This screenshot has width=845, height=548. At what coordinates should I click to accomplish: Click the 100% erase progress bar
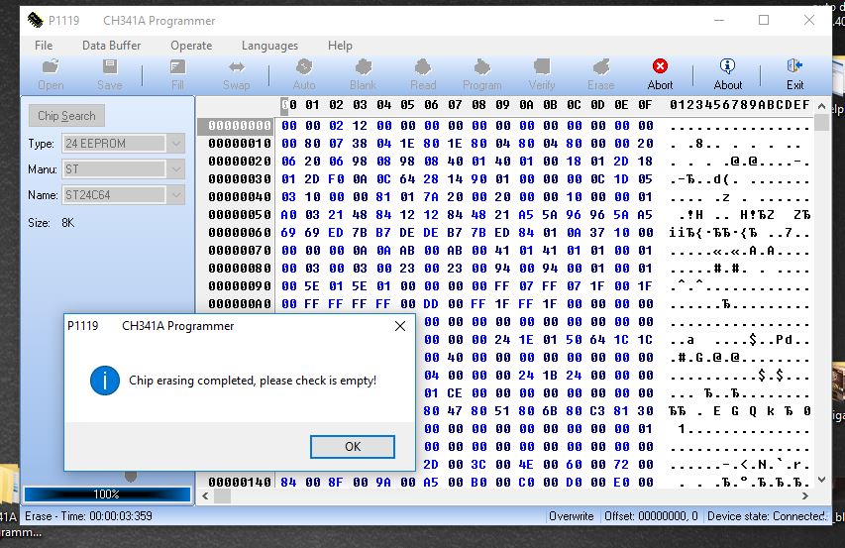[107, 494]
